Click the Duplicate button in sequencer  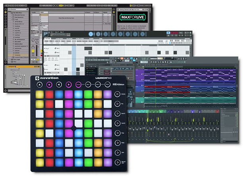pyautogui.click(x=85, y=41)
